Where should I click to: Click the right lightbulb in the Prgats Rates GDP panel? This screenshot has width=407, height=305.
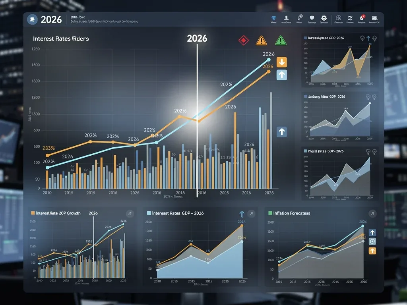point(374,151)
